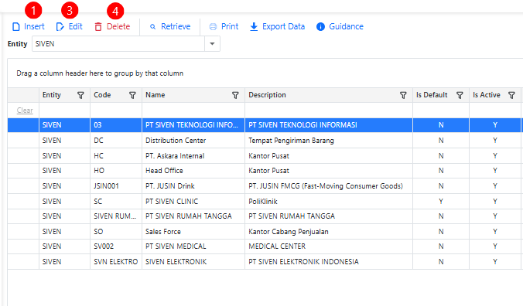523x306 pixels.
Task: Click the Clear filter link
Action: [x=25, y=110]
